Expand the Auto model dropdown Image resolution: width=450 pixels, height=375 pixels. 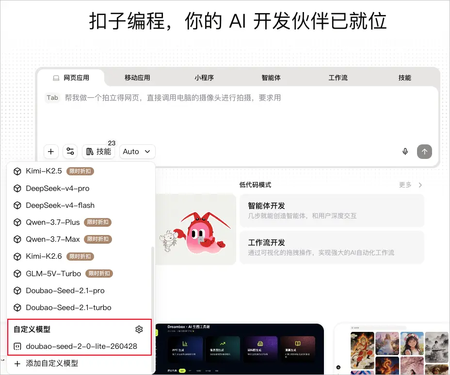click(137, 151)
